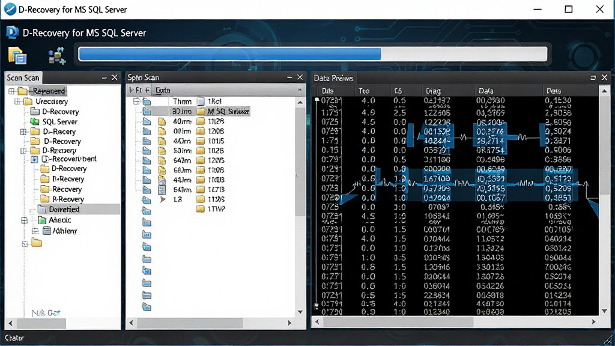Select the Spen Scan panel title
Screen dimensions: 615x346
click(143, 77)
